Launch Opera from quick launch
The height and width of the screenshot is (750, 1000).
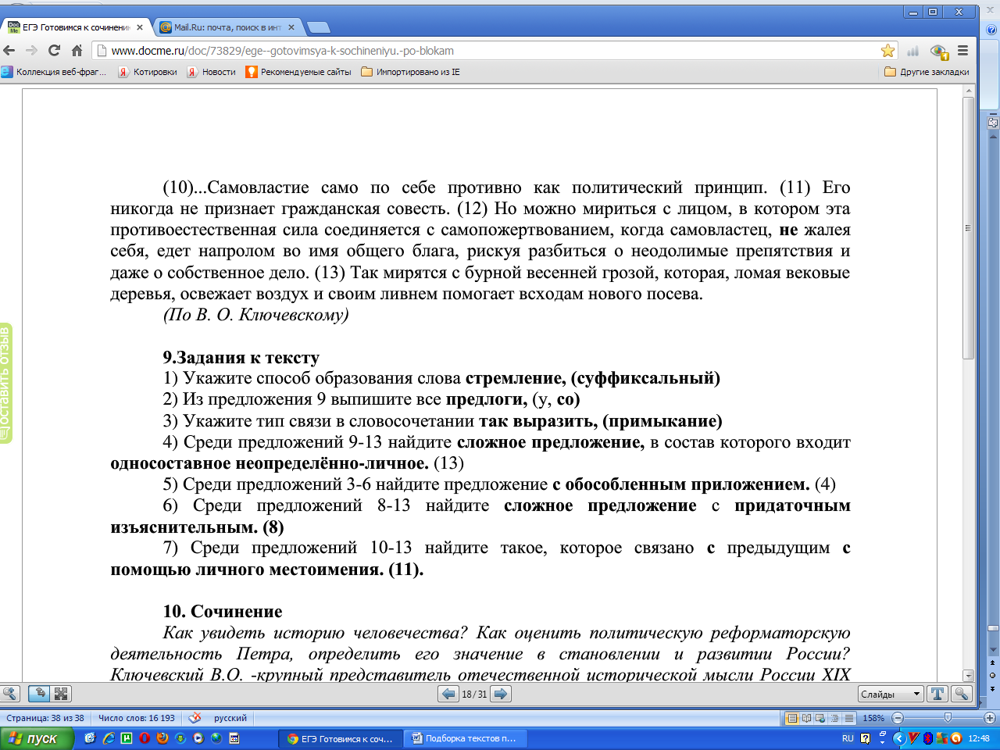(145, 737)
